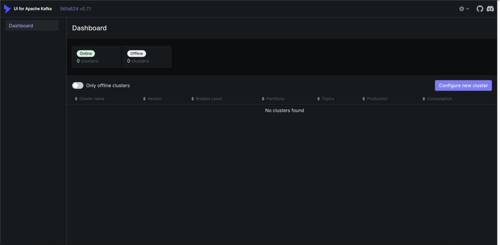Click the Only offline clusters label

tap(108, 85)
